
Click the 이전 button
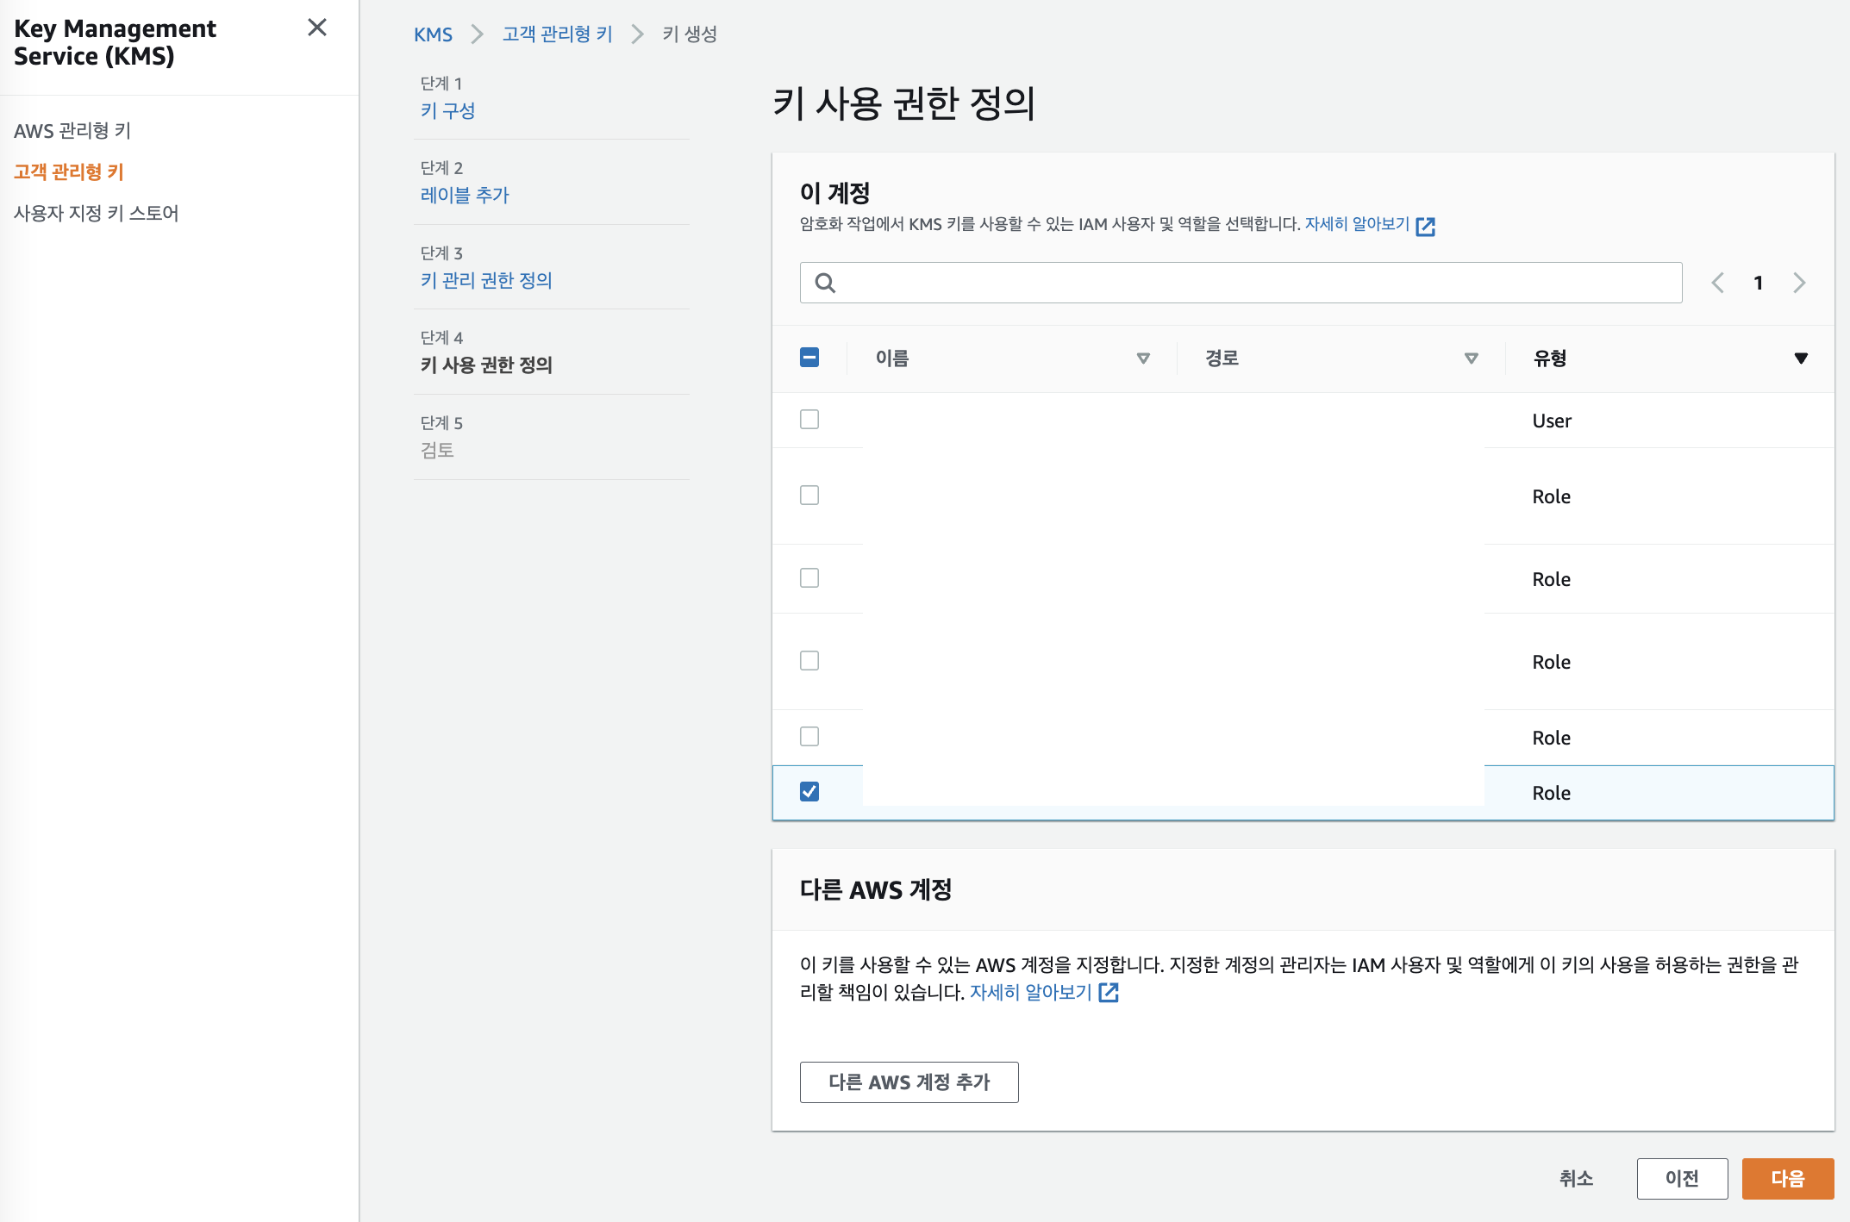coord(1682,1178)
